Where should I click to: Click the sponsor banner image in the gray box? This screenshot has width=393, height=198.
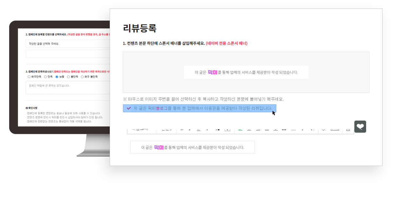(246, 72)
